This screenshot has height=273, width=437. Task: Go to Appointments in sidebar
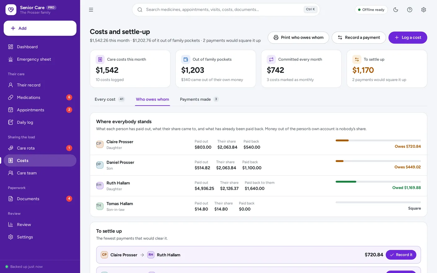(x=40, y=110)
